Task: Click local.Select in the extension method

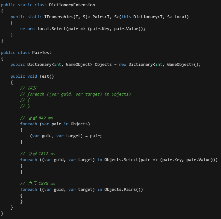Action: pos(52,29)
